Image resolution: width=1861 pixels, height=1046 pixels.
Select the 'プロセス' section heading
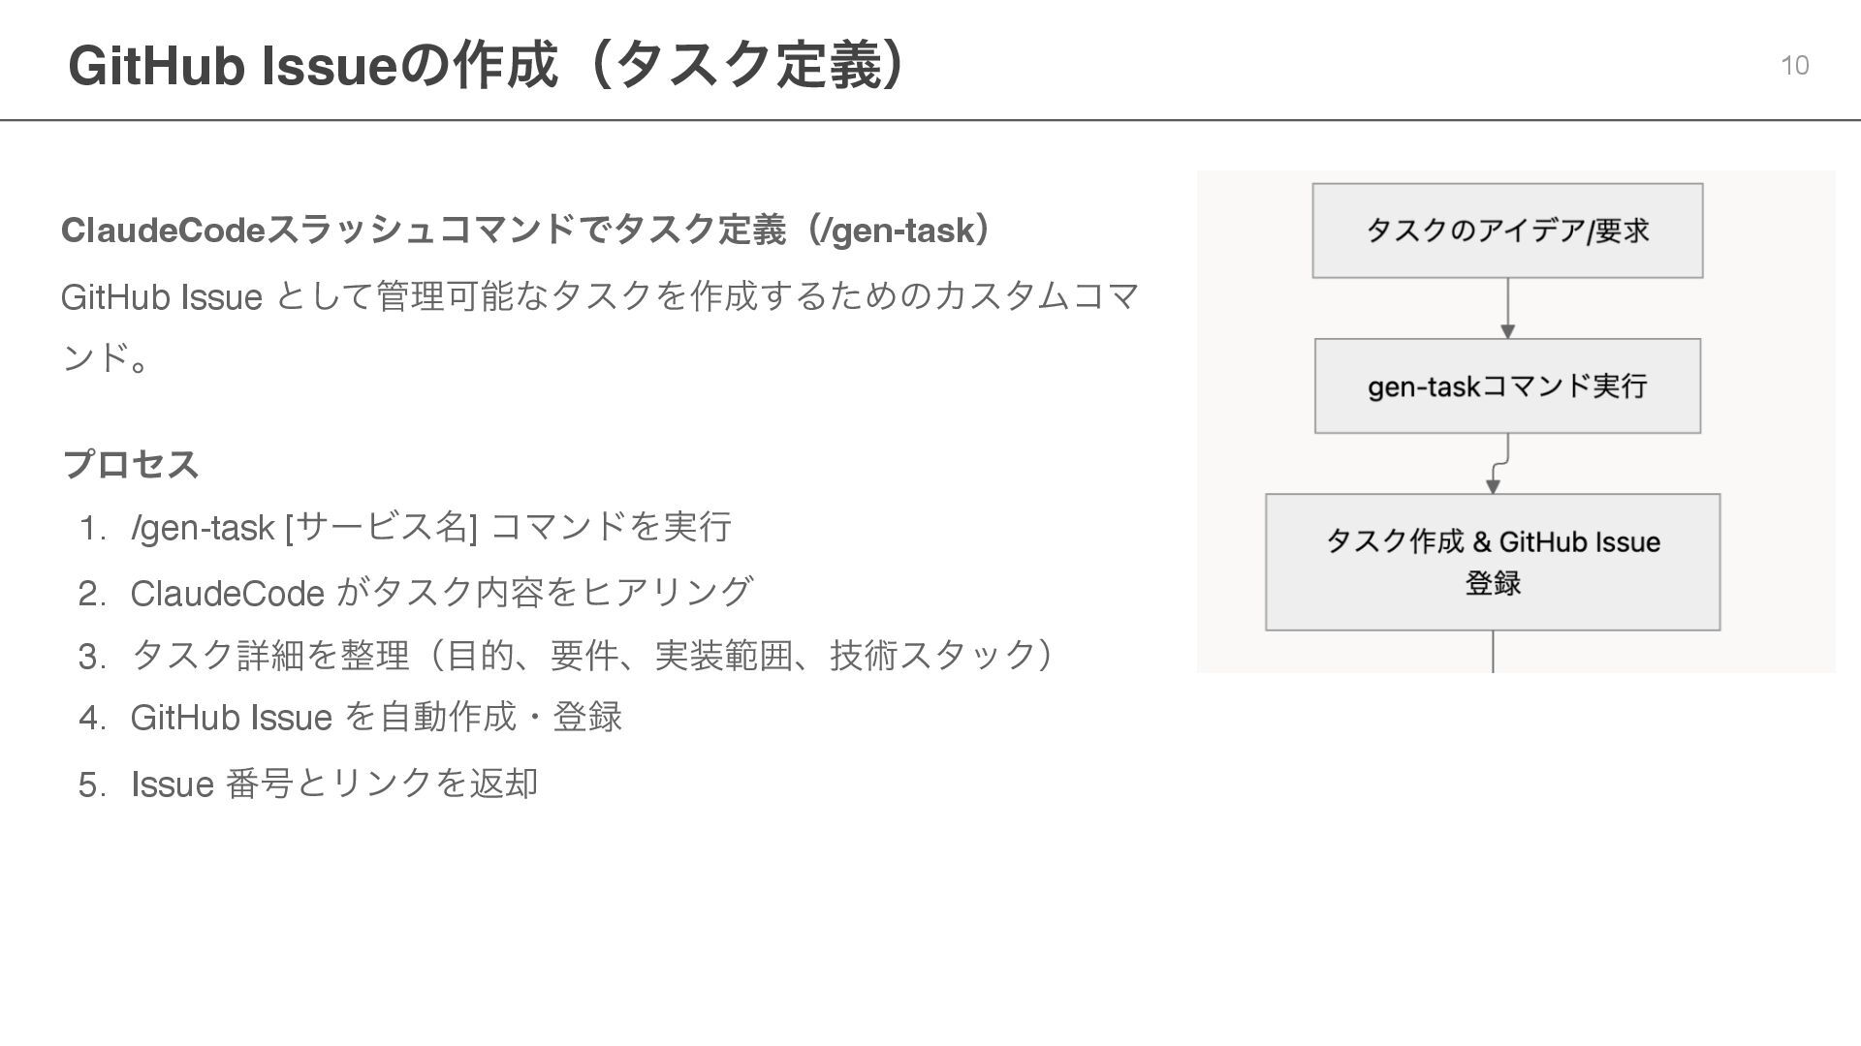tap(130, 464)
